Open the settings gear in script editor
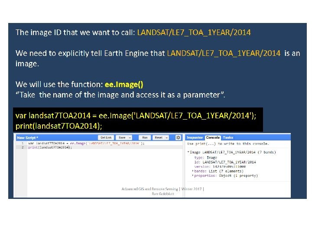Image resolution: width=312 pixels, height=234 pixels. click(178, 137)
